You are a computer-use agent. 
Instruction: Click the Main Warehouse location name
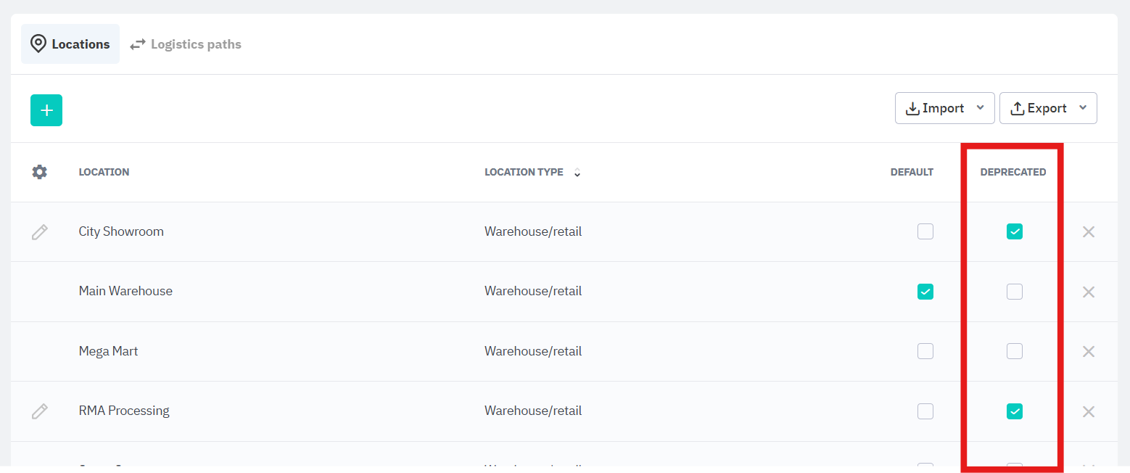click(125, 291)
